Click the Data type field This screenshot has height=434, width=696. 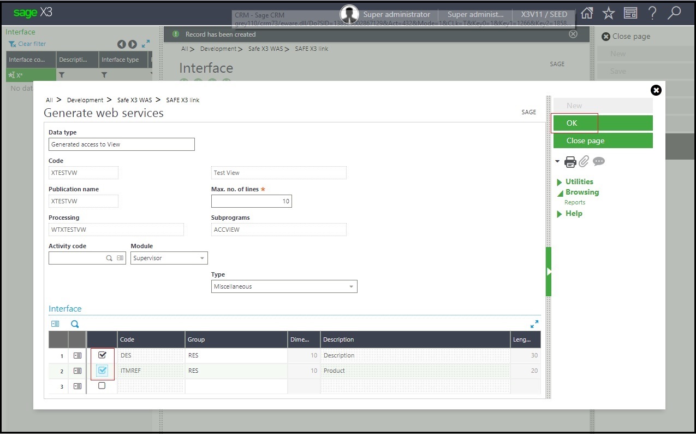tap(122, 144)
